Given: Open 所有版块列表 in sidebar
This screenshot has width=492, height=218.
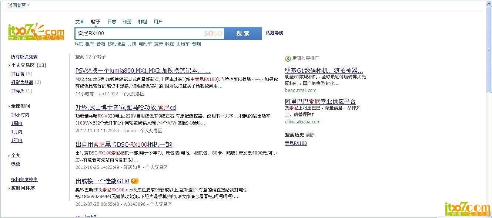Looking at the screenshot, I should point(24,57).
